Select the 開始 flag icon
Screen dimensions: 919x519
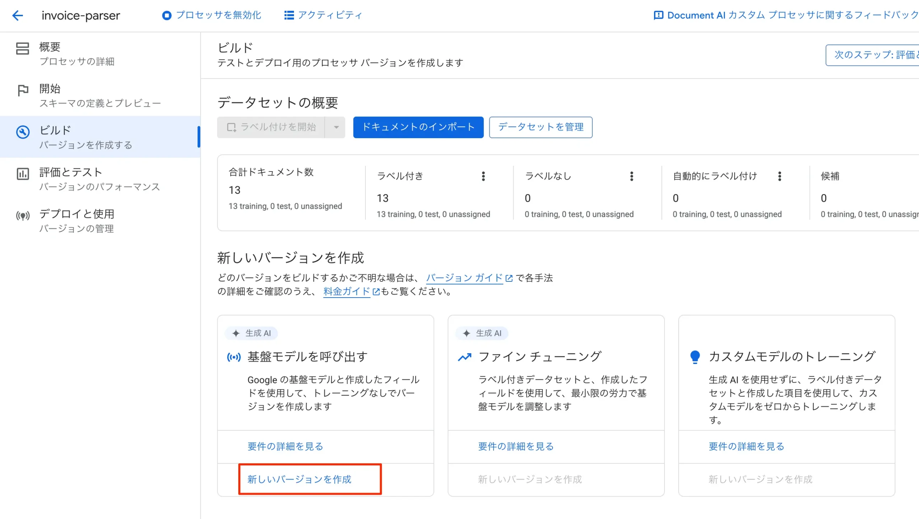[23, 90]
